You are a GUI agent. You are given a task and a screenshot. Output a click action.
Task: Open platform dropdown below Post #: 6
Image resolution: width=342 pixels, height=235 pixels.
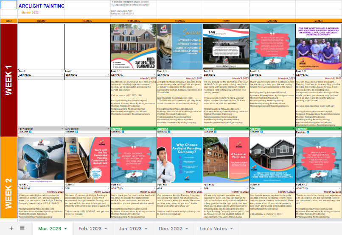[62, 188]
